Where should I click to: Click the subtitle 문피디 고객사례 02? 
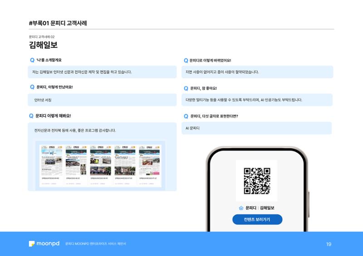click(x=42, y=37)
